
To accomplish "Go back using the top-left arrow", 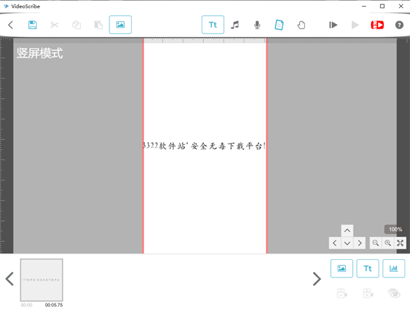I will [x=10, y=25].
